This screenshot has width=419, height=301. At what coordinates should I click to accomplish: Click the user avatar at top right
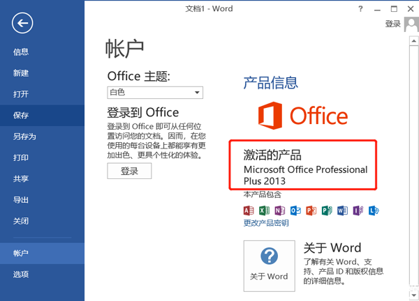tap(411, 24)
